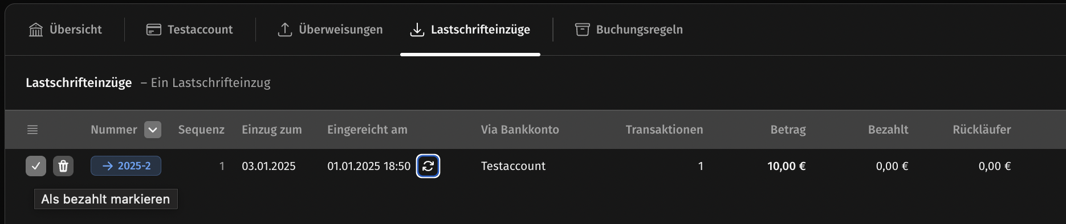Sort by Einzug zum column header
Viewport: 1066px width, 224px height.
272,130
